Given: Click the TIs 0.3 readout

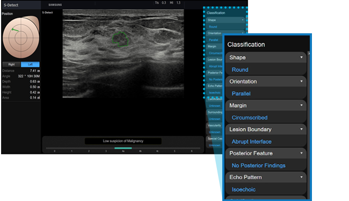Looking at the screenshot, I should coord(161,3).
